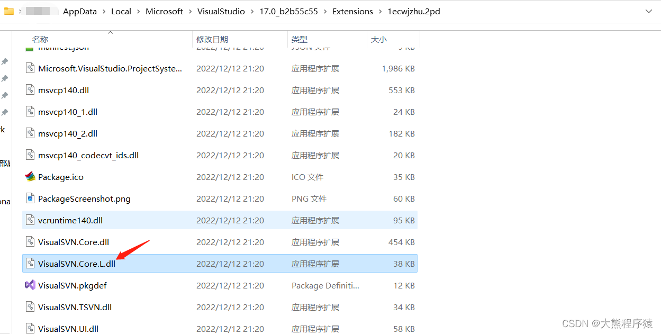Click the breadcrumb arrow after Extensions
This screenshot has height=334, width=661.
[x=380, y=11]
